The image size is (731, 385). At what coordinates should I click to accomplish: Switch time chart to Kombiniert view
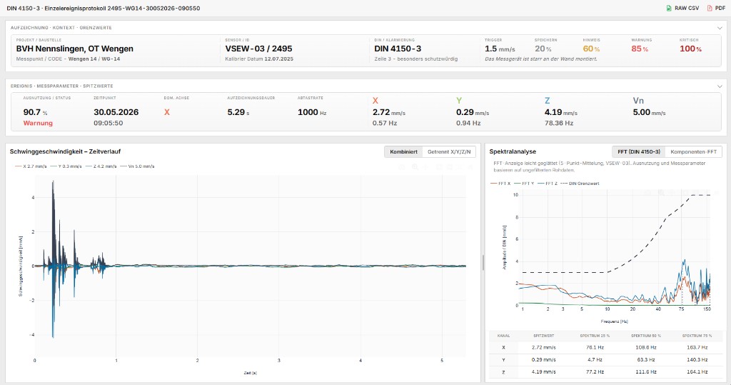[403, 151]
